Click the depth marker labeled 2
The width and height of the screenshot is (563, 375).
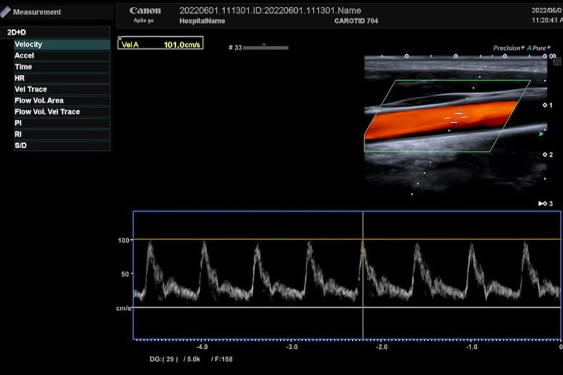tap(547, 154)
